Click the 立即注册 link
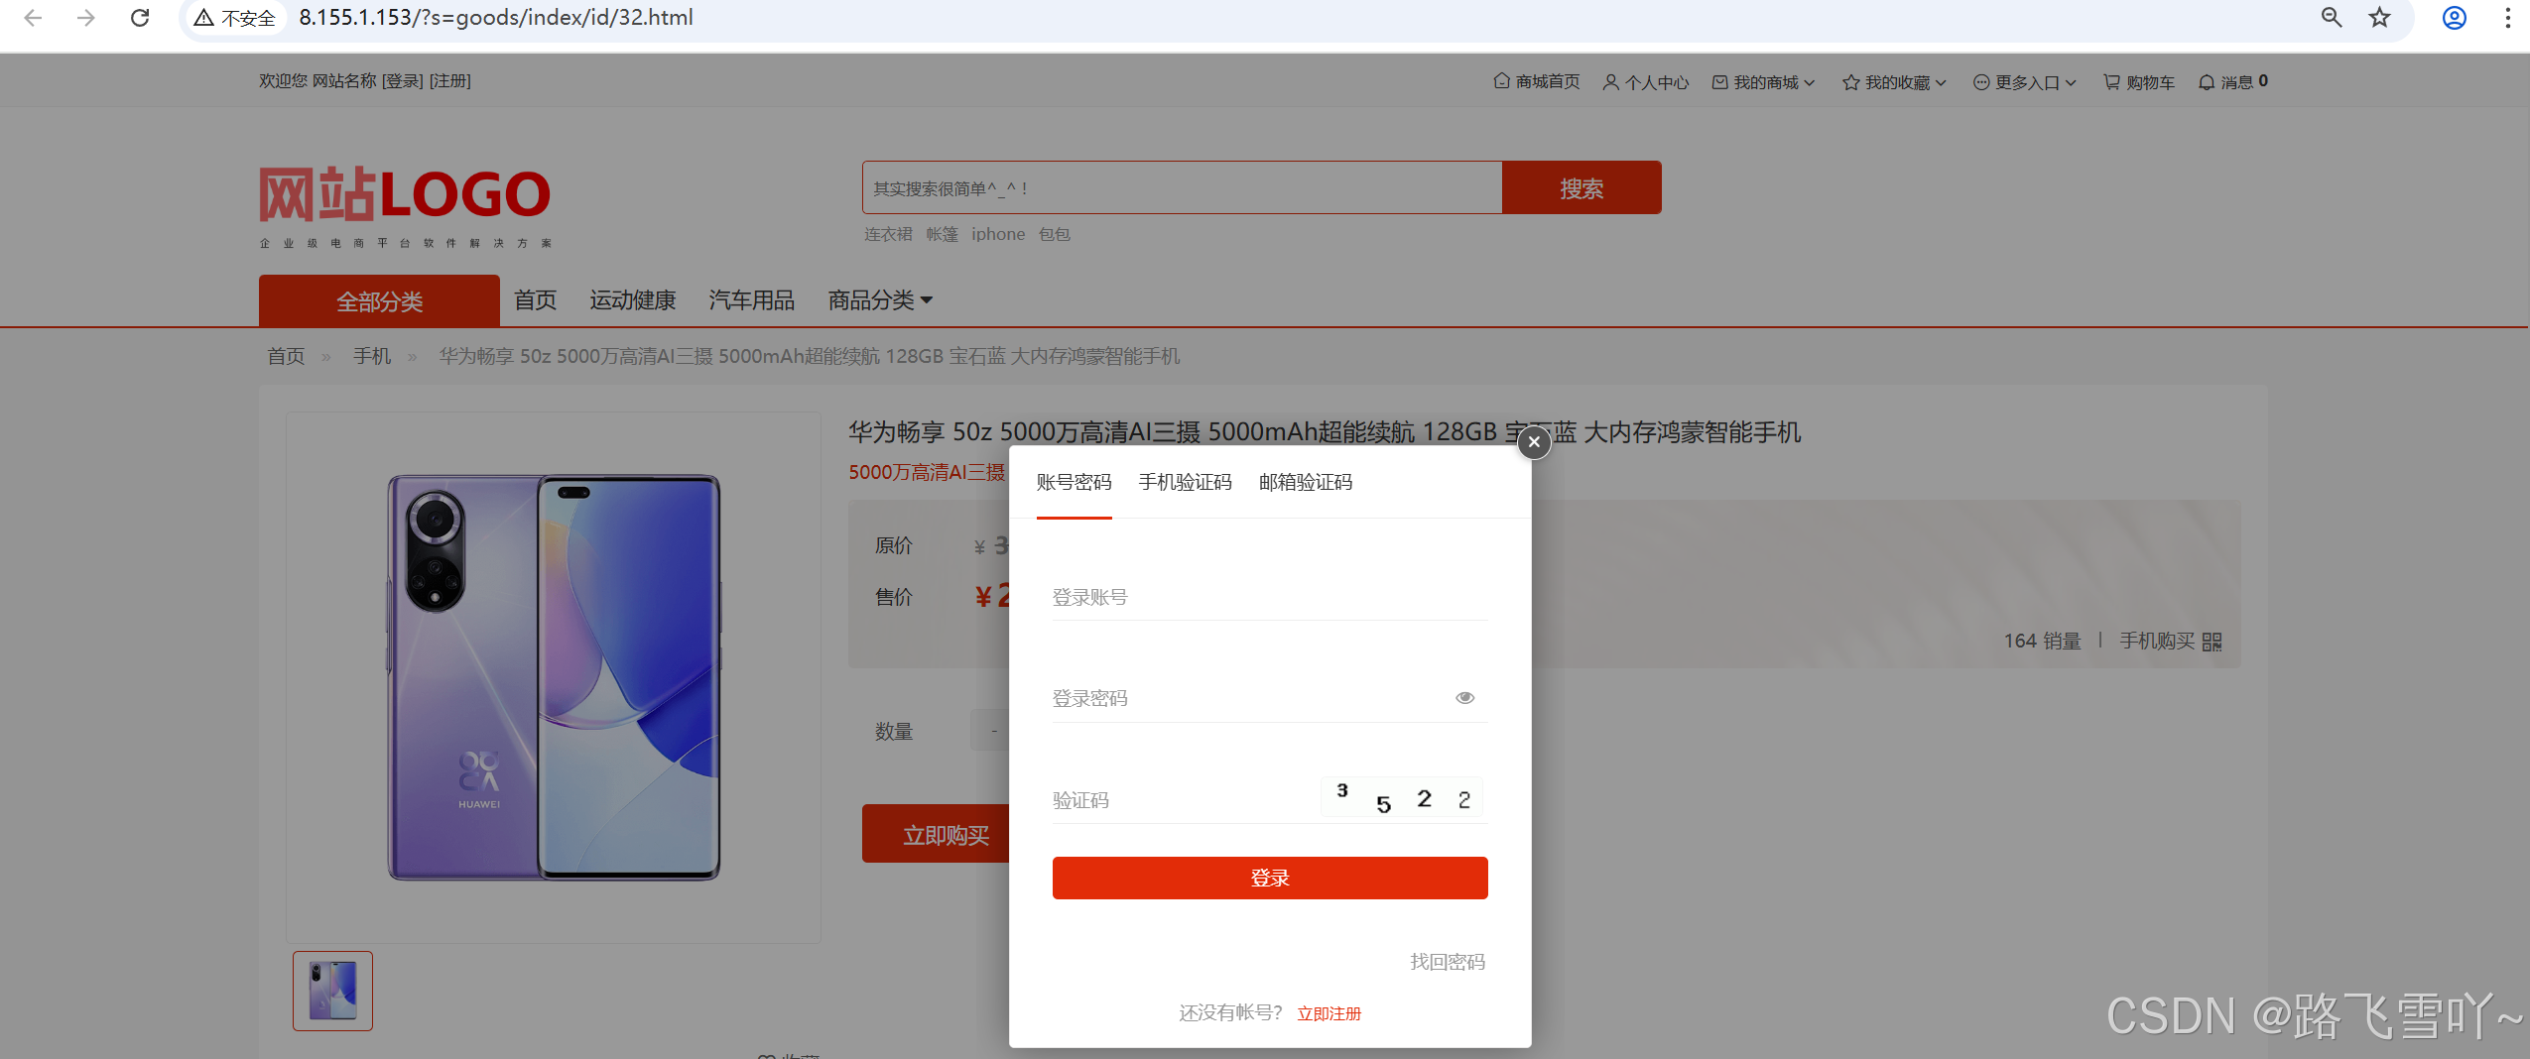Viewport: 2530px width, 1059px height. pos(1329,1013)
